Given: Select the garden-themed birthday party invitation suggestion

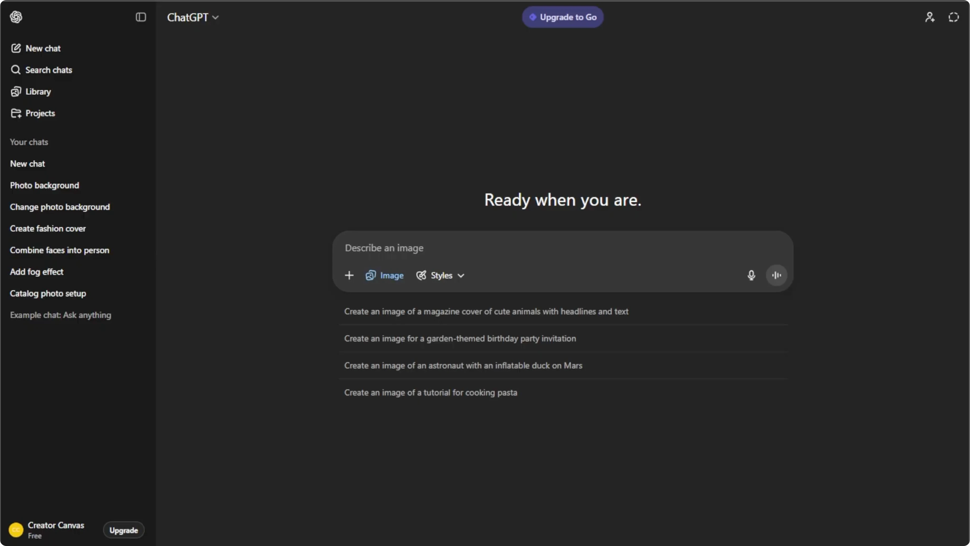Looking at the screenshot, I should click(563, 339).
